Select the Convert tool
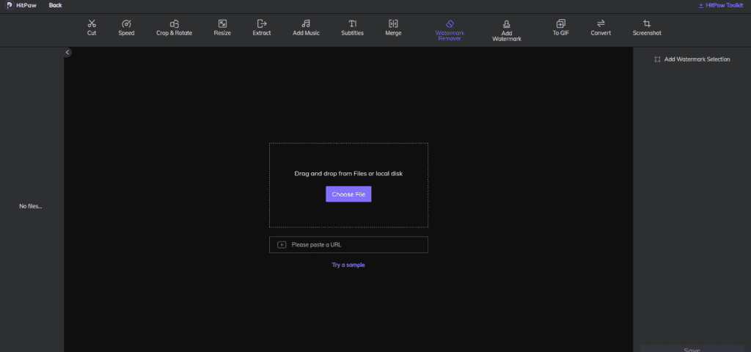This screenshot has width=751, height=352. point(601,28)
